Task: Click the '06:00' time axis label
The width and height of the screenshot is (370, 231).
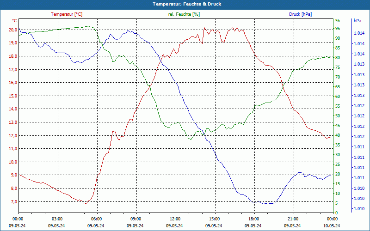Action: tap(97, 219)
